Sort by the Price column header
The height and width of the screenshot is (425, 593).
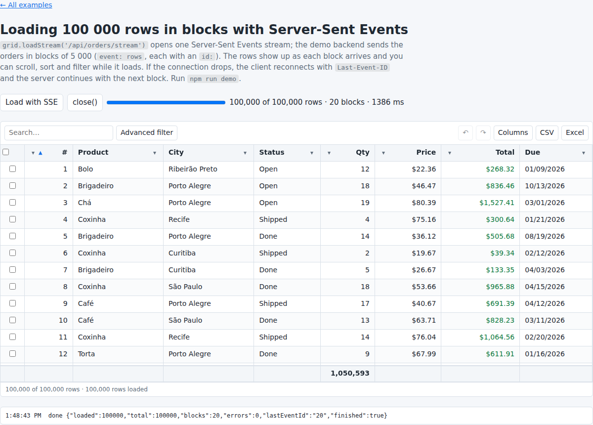tap(426, 152)
